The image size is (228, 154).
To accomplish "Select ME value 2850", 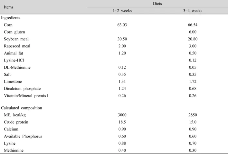I will click(193, 115).
